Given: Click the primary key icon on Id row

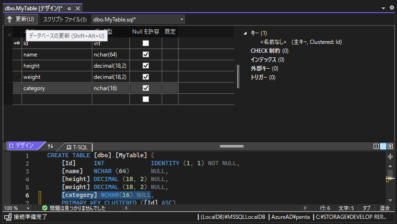Looking at the screenshot, I should [17, 43].
